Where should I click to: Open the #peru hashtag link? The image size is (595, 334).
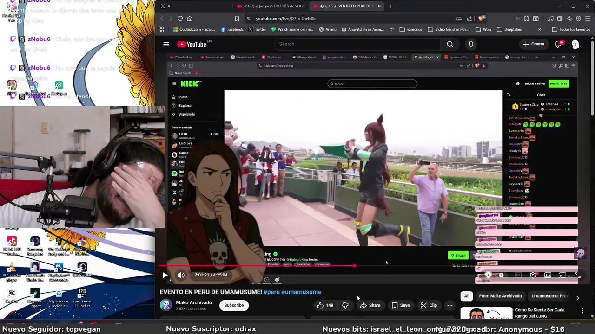click(x=271, y=292)
